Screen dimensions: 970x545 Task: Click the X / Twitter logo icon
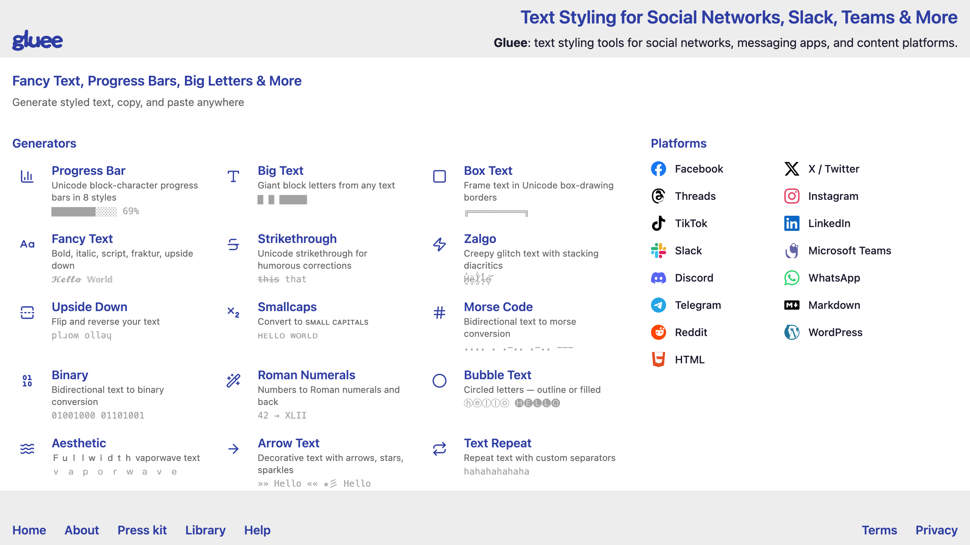click(792, 169)
